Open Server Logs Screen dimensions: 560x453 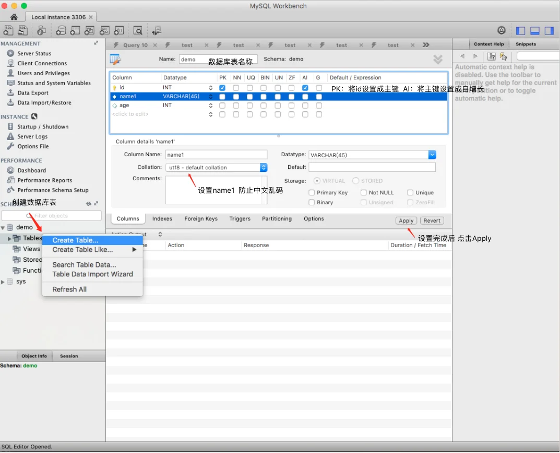click(32, 136)
